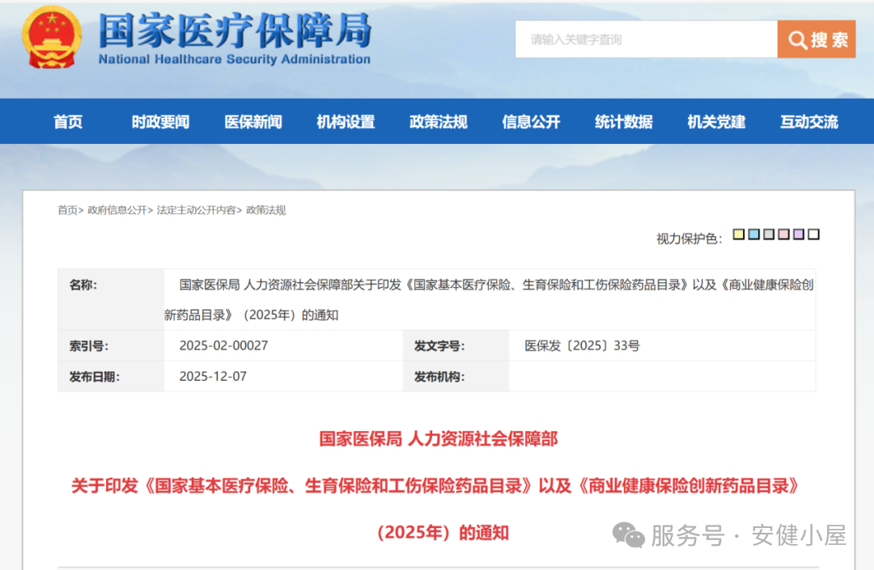874x570 pixels.
Task: Open the 信息公开 navigation item
Action: (531, 122)
